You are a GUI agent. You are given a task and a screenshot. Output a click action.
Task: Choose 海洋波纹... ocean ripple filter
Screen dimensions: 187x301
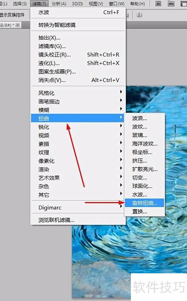[144, 144]
